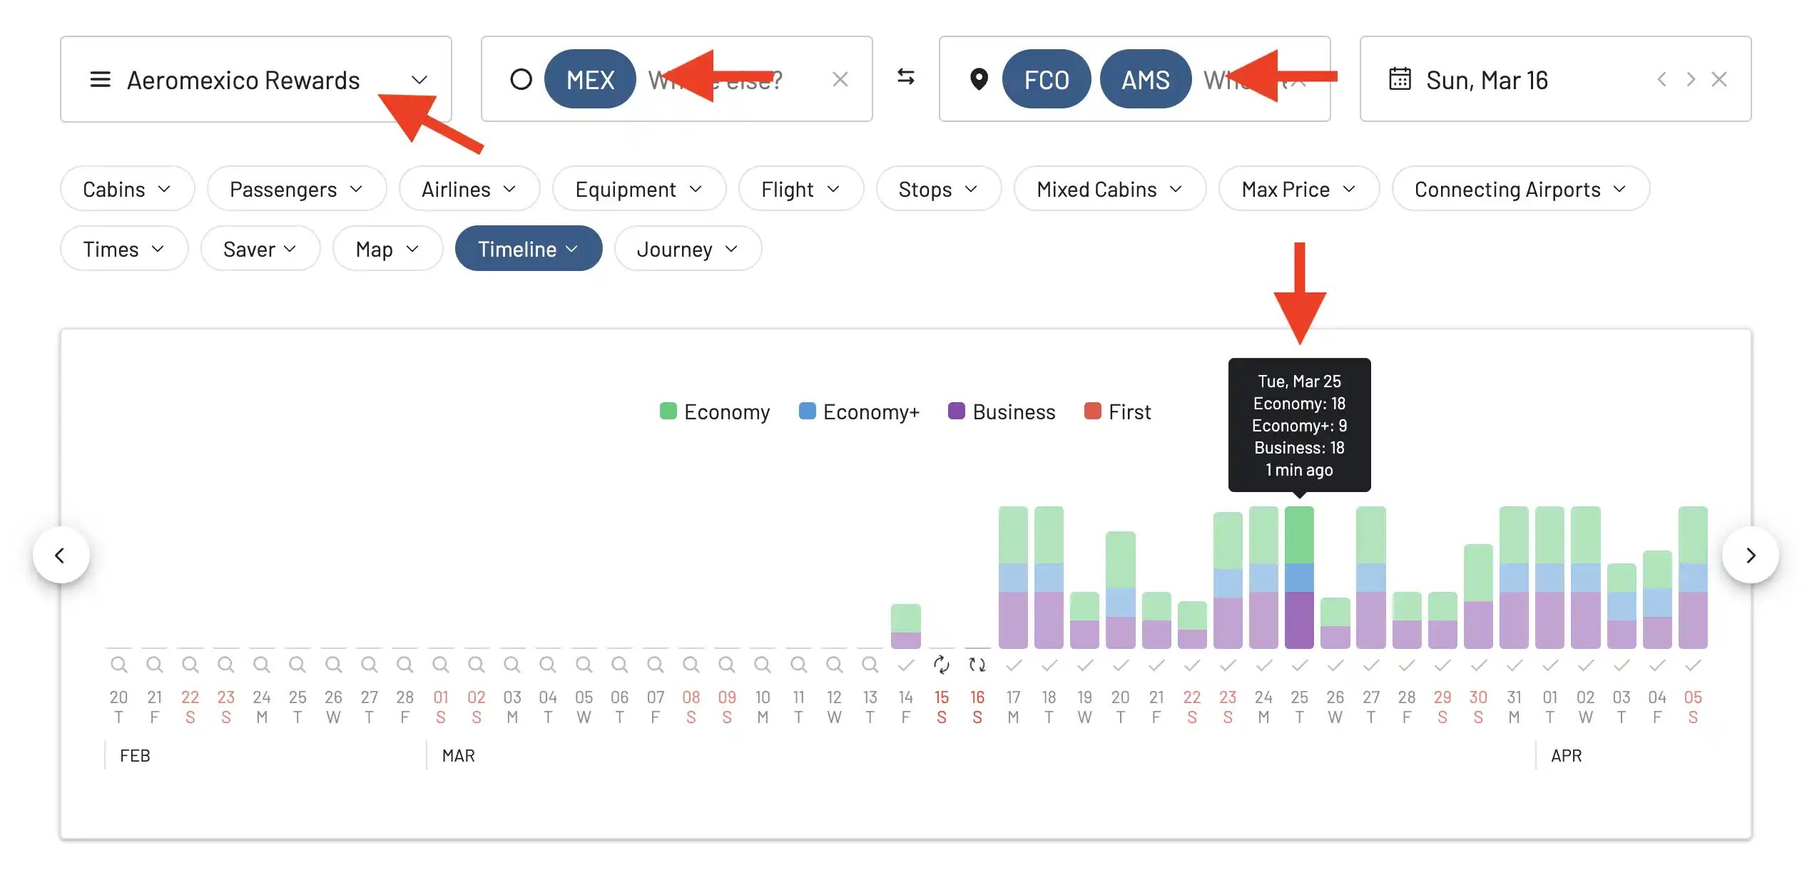Click the hamburger menu icon beside Aeromexico Rewards
The width and height of the screenshot is (1812, 880).
(100, 79)
